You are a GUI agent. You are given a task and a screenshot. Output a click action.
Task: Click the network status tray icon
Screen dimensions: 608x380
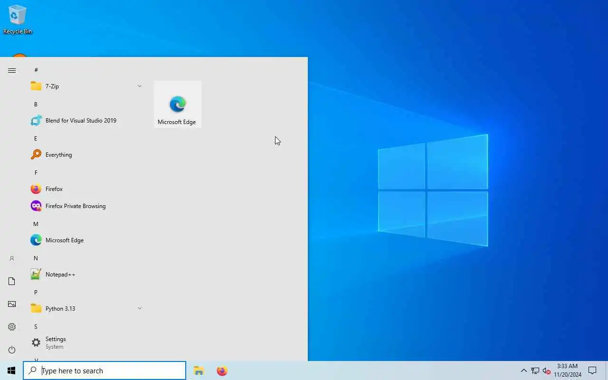coord(535,370)
